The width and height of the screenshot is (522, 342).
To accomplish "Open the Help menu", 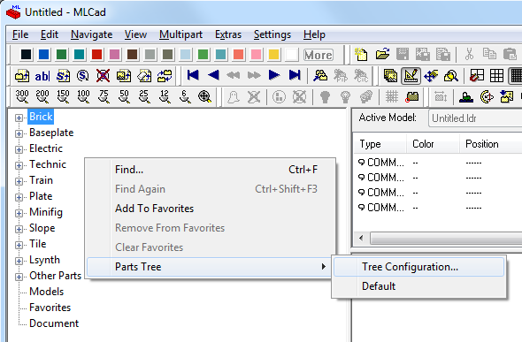I will (x=314, y=34).
